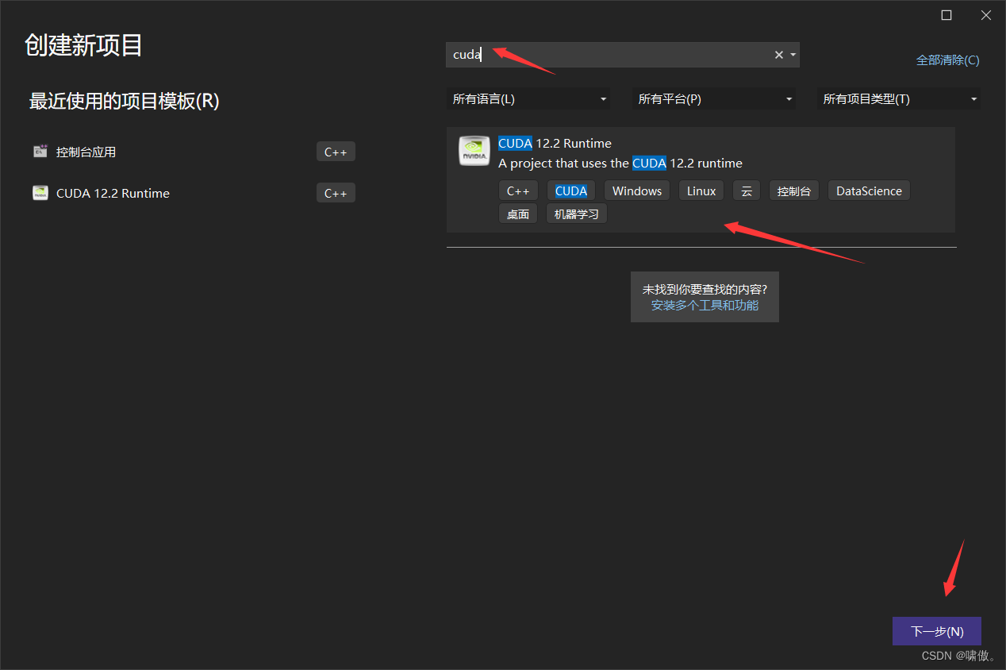Open the search history dropdown arrow
Screen dimensions: 1006x670
click(792, 54)
